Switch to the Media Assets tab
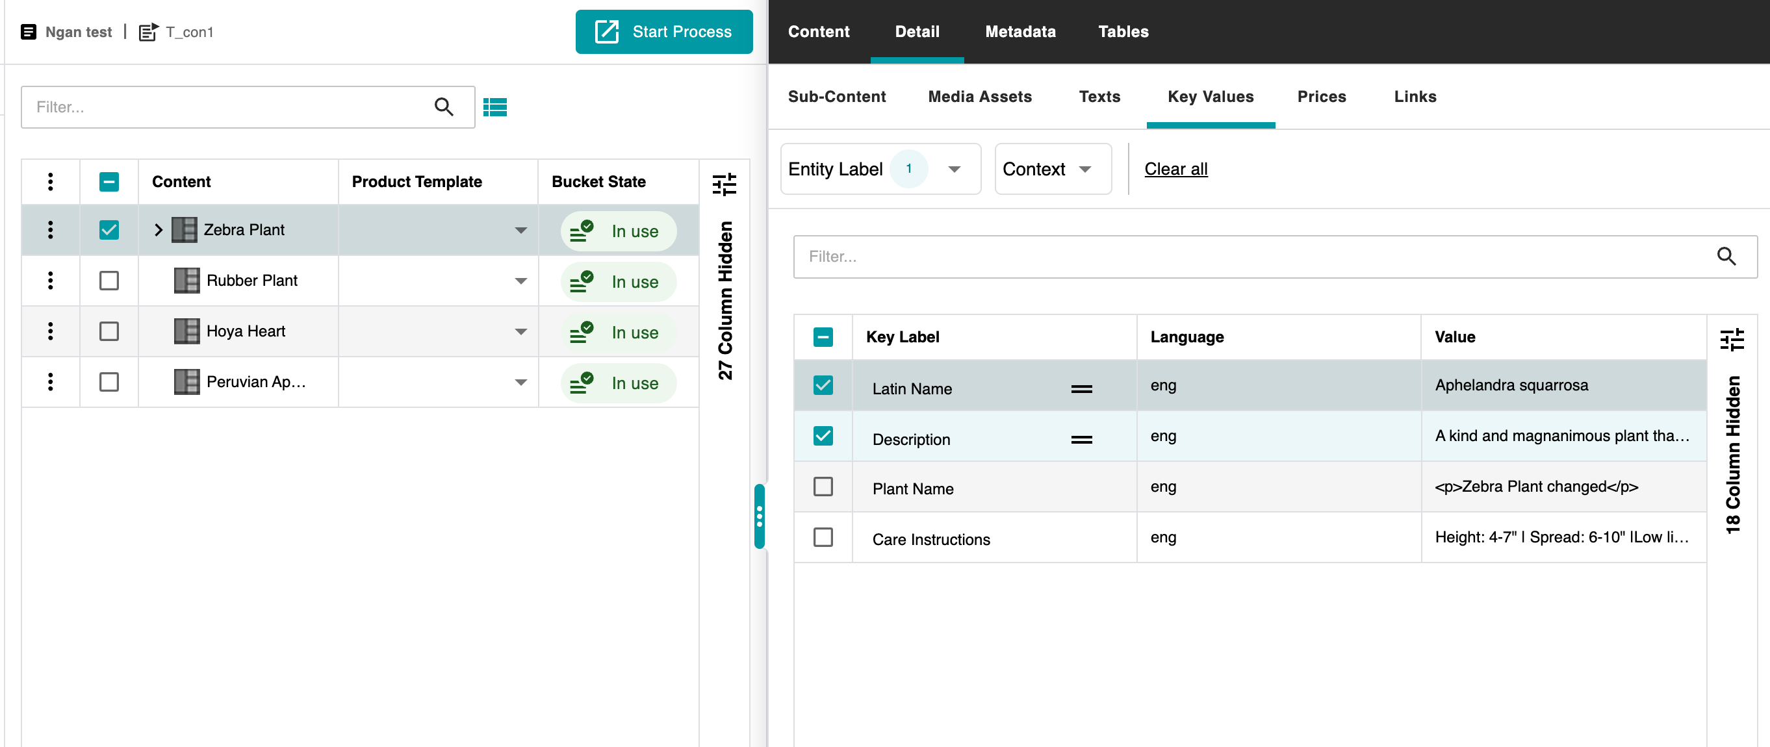 980,97
